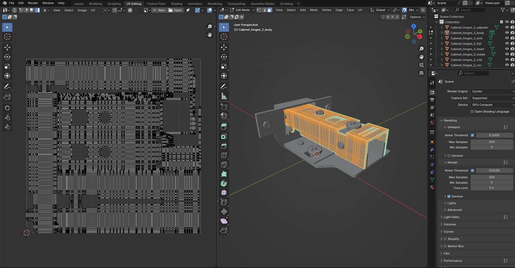Open the Render menu
The width and height of the screenshot is (515, 268).
coord(33,3)
